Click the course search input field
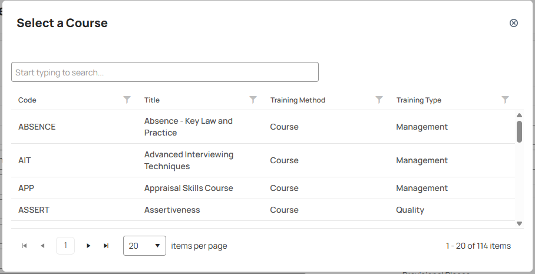This screenshot has width=535, height=274. tap(165, 72)
